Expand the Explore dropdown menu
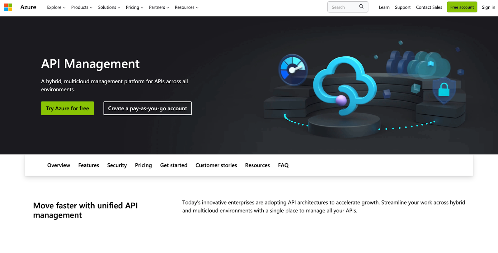498x253 pixels. (56, 7)
